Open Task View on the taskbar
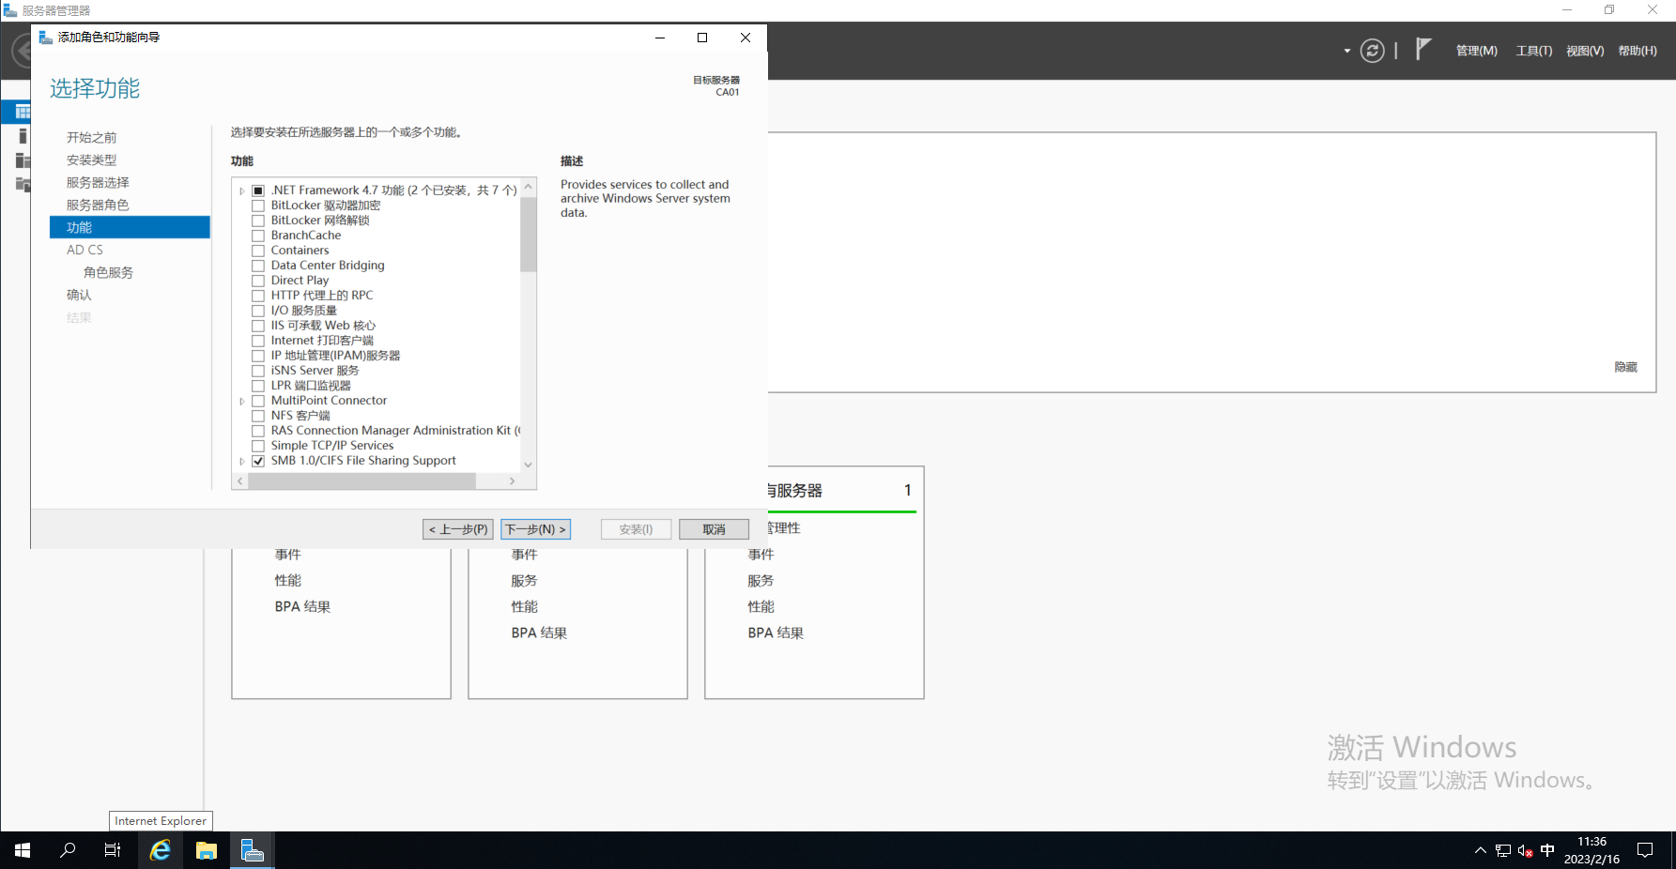The height and width of the screenshot is (869, 1676). (x=113, y=850)
